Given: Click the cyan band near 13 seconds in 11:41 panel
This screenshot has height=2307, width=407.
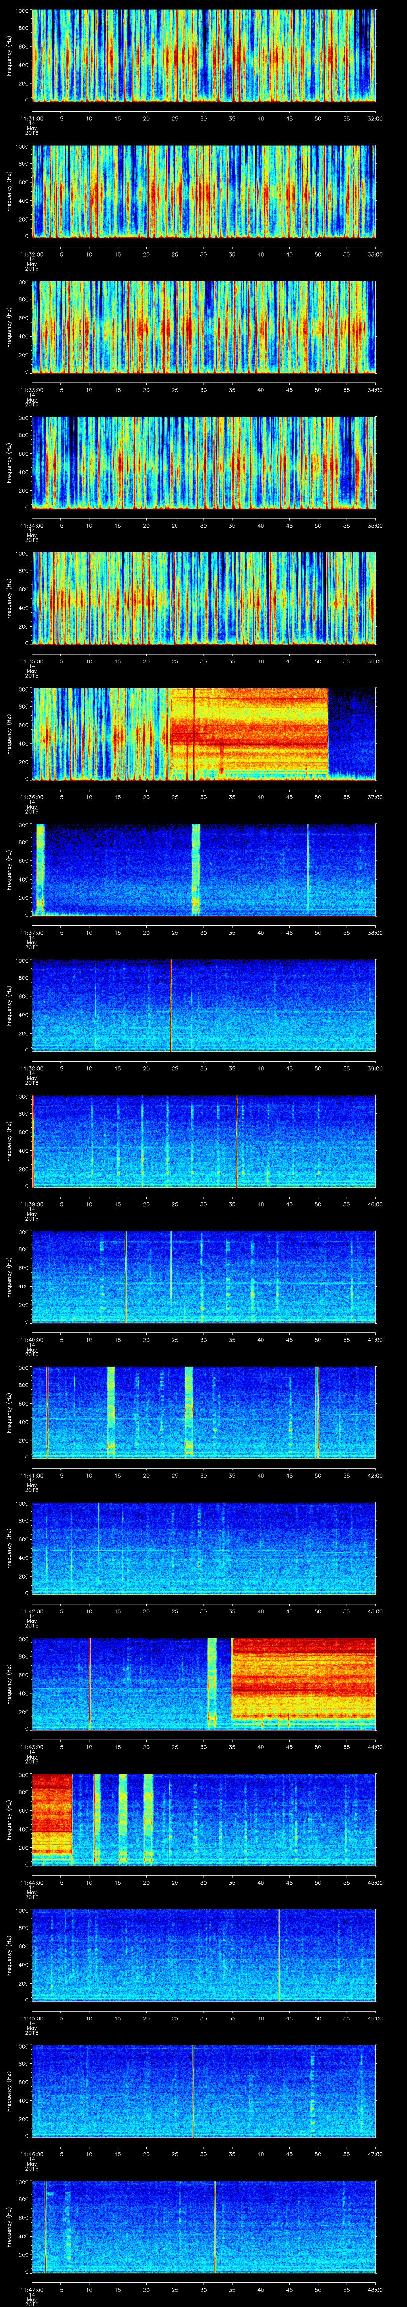Looking at the screenshot, I should 111,1412.
